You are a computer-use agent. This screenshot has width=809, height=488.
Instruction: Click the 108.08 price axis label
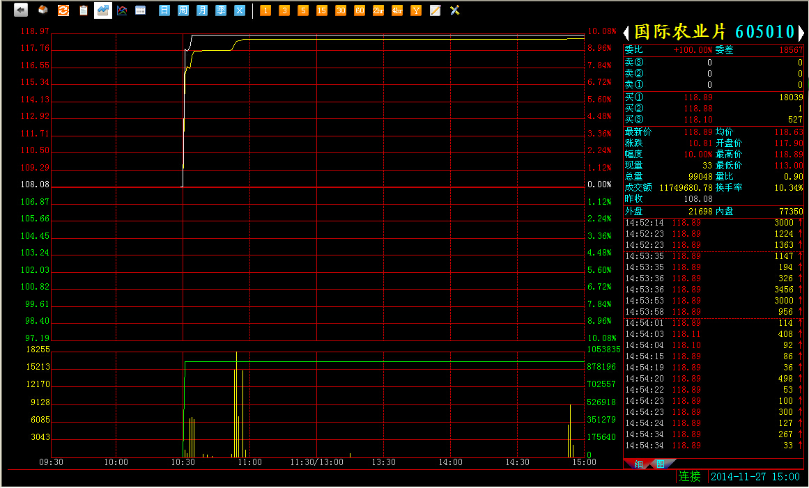click(35, 184)
